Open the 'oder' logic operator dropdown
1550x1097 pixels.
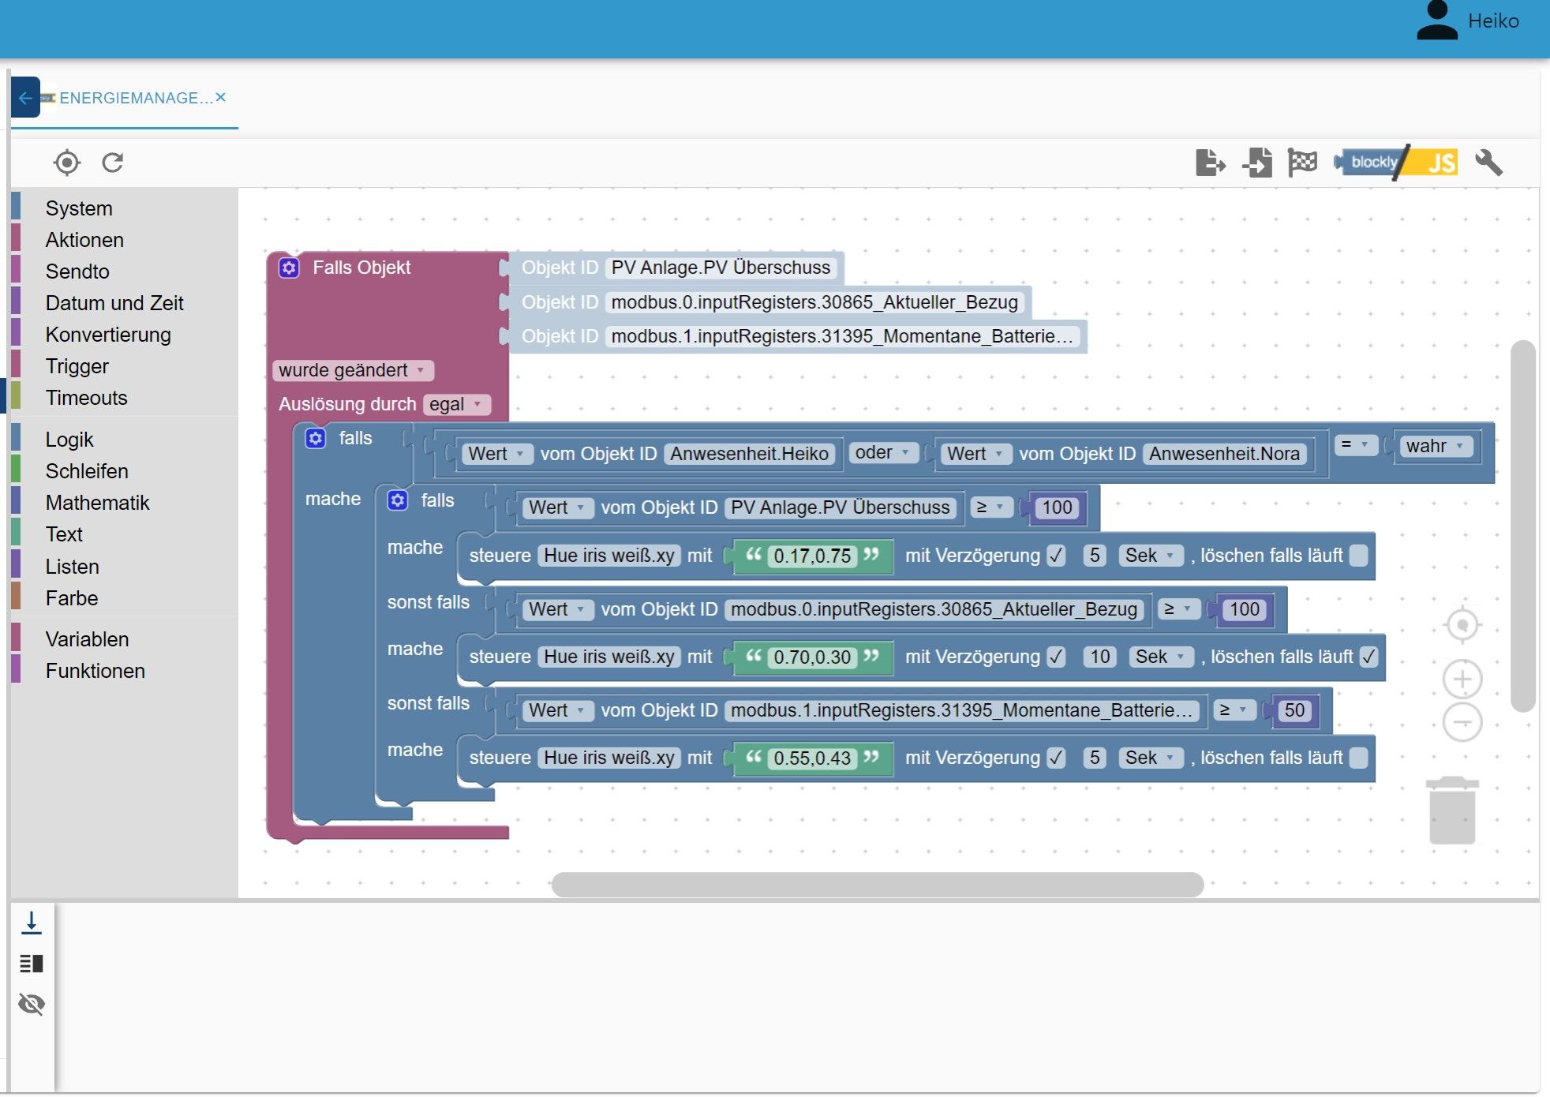point(882,453)
